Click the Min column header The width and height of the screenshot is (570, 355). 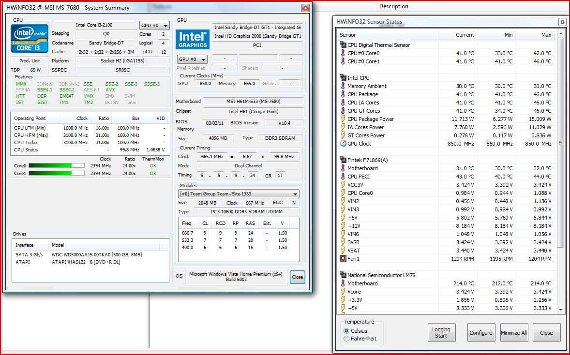pos(496,35)
